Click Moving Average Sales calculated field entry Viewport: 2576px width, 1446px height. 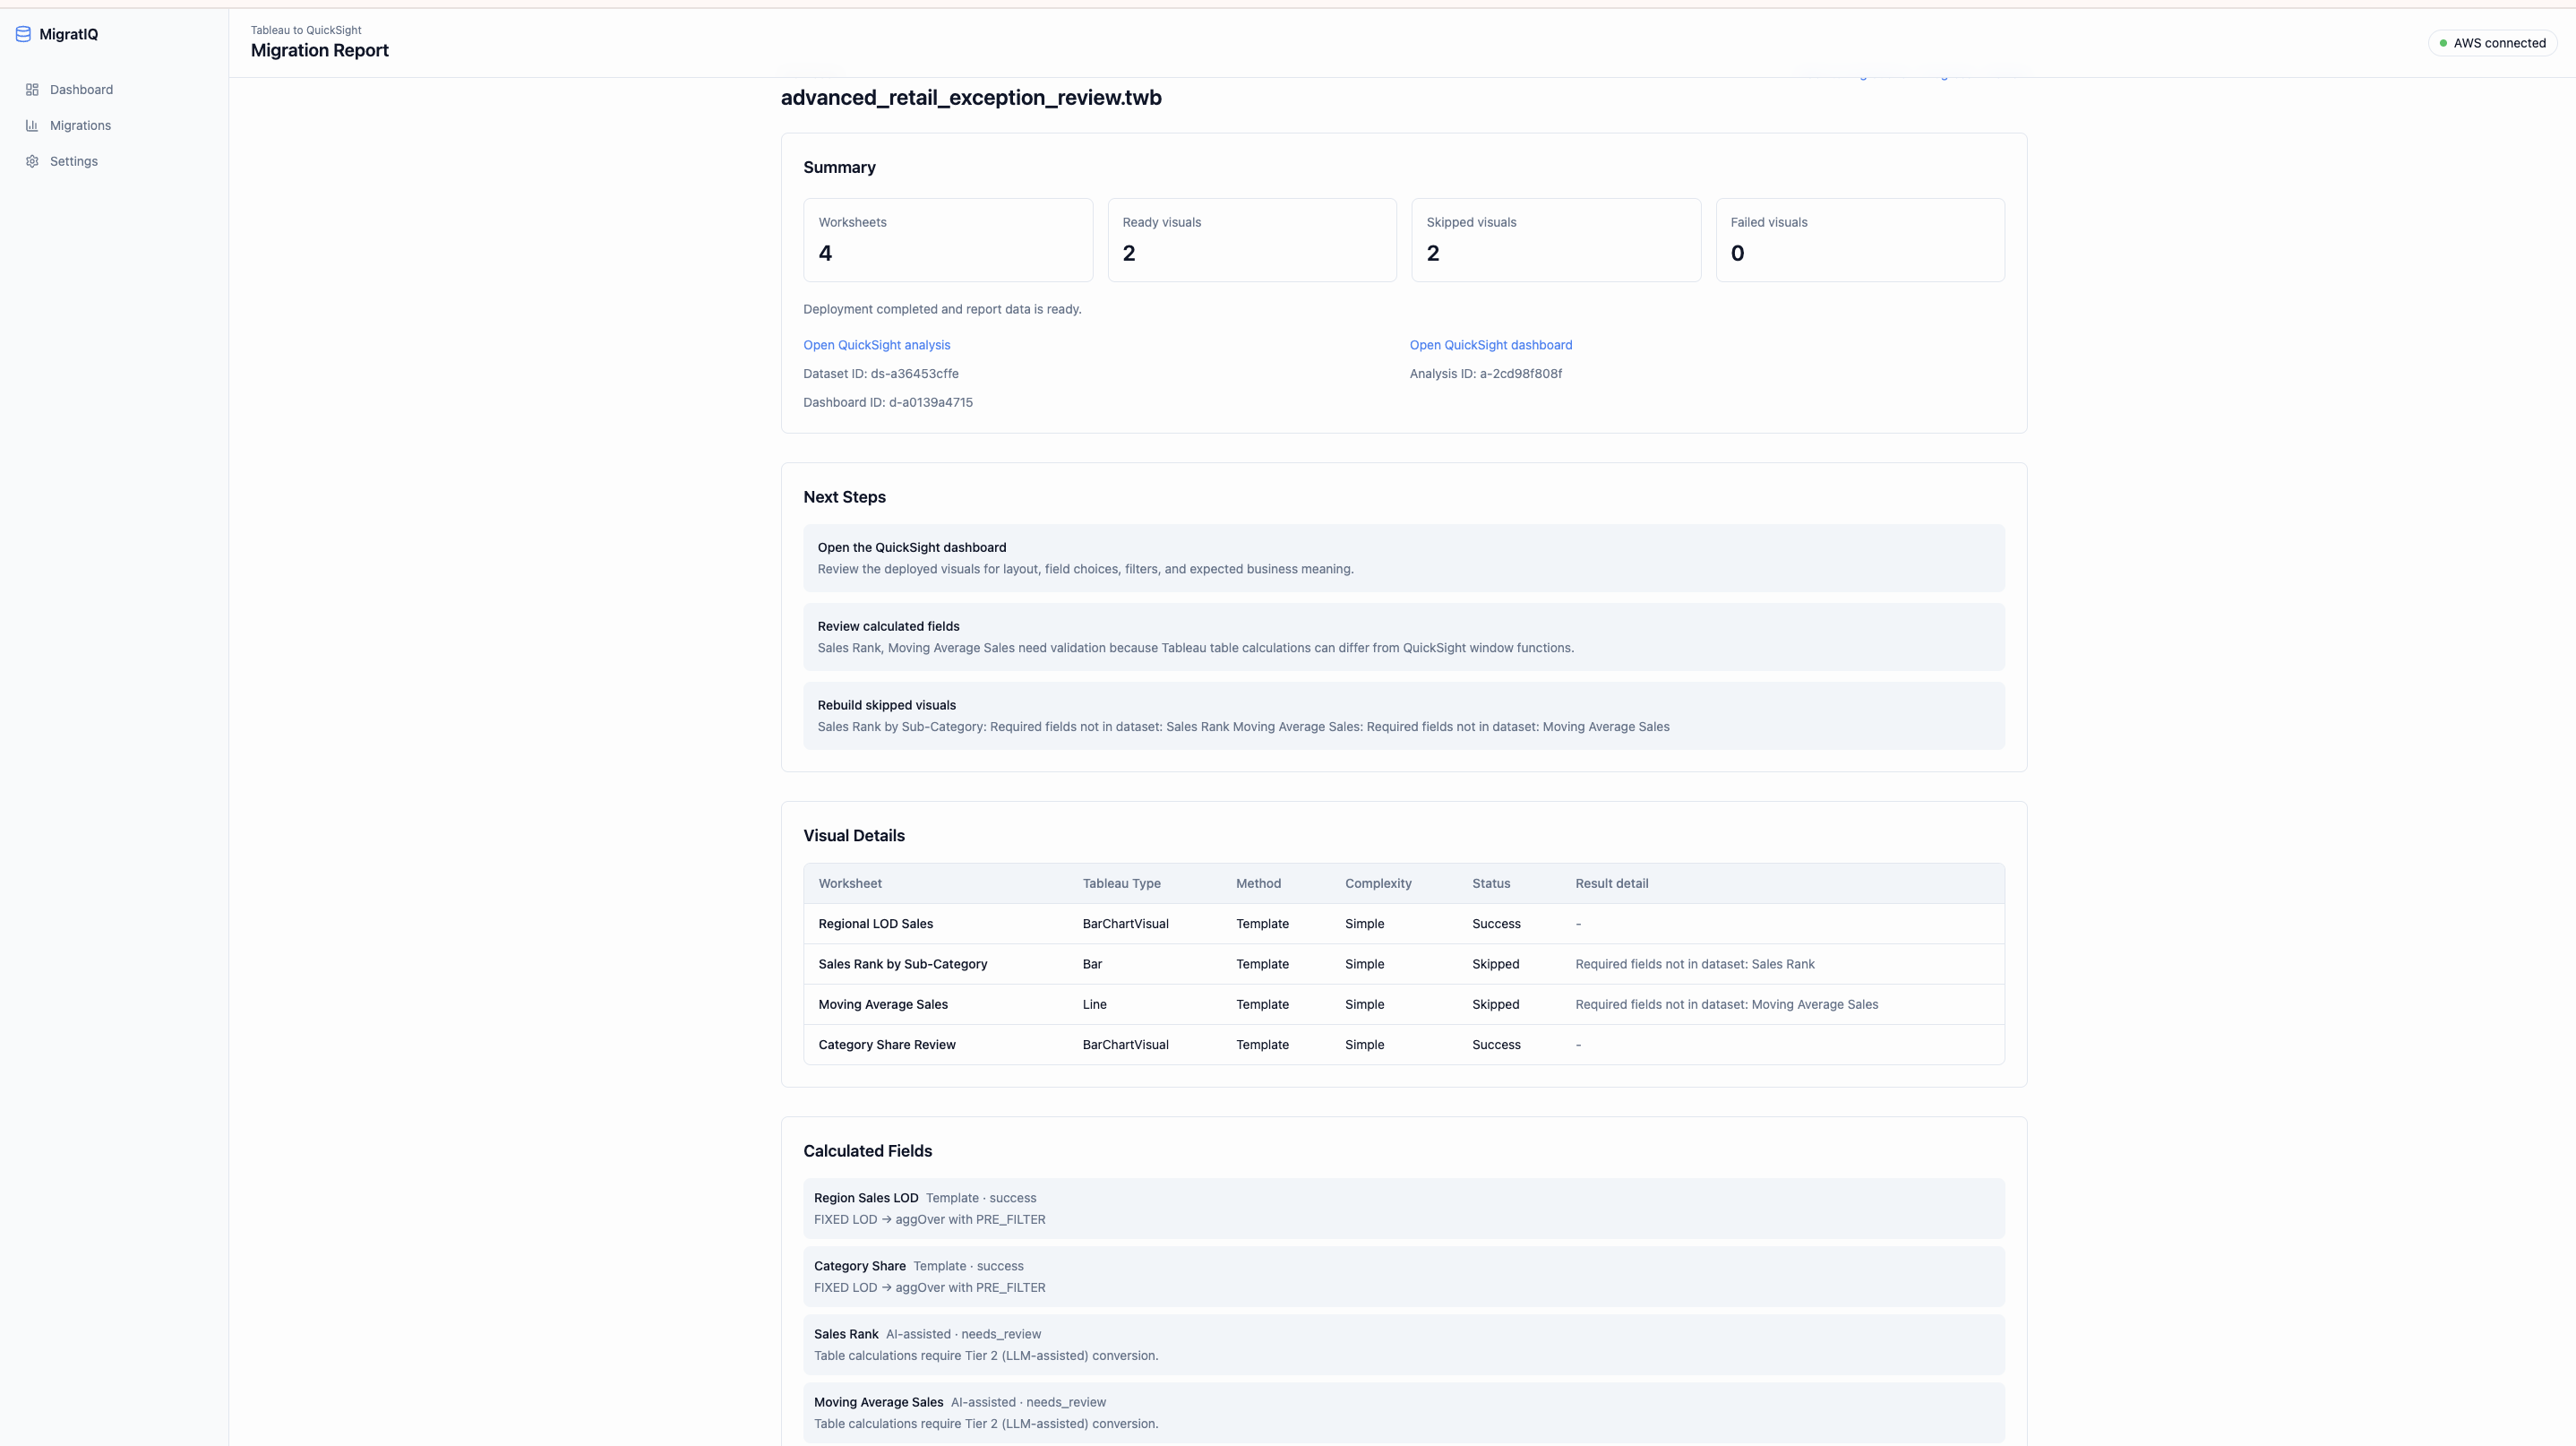[x=1404, y=1413]
